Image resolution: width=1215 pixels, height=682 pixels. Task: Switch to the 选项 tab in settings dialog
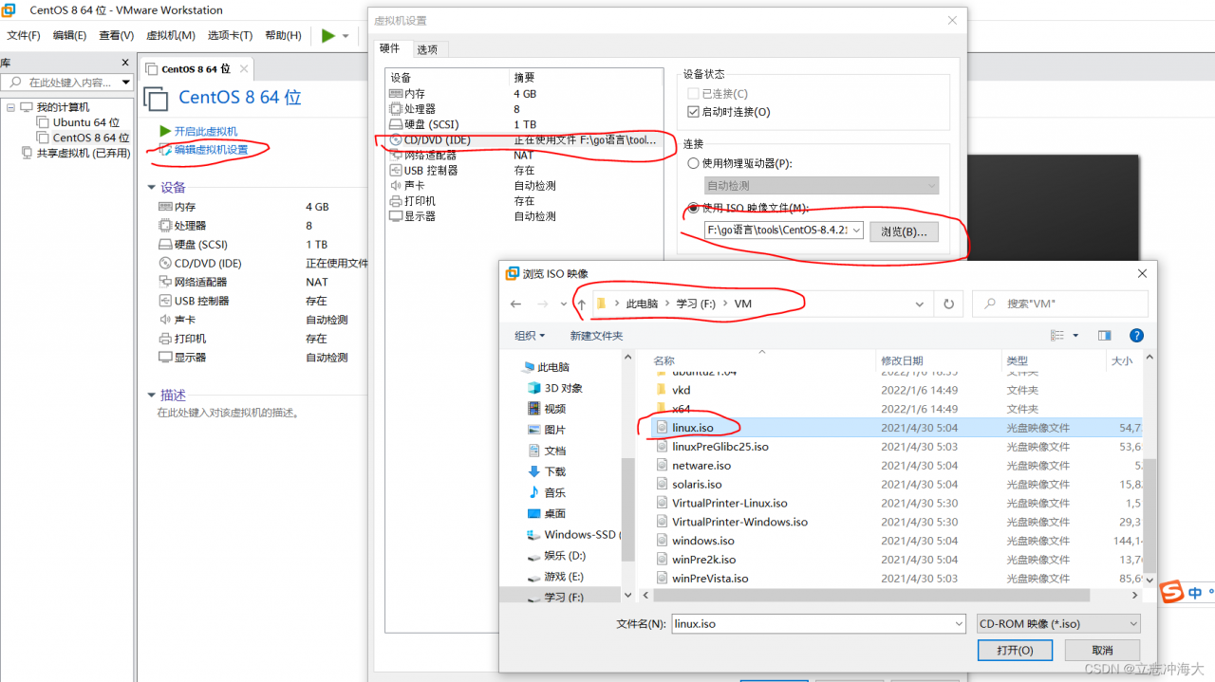click(427, 49)
